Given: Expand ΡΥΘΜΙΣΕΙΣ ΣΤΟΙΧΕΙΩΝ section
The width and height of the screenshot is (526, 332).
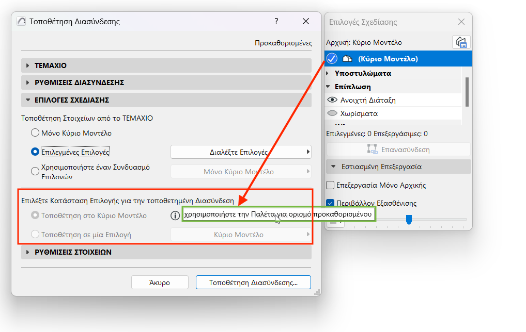Looking at the screenshot, I should pyautogui.click(x=166, y=252).
